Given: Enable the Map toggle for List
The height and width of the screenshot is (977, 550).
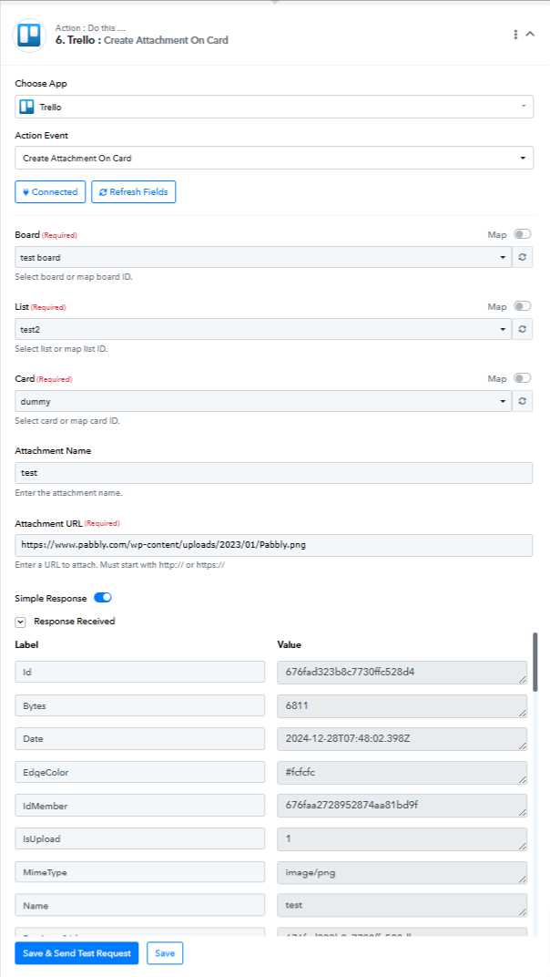Looking at the screenshot, I should [x=522, y=306].
